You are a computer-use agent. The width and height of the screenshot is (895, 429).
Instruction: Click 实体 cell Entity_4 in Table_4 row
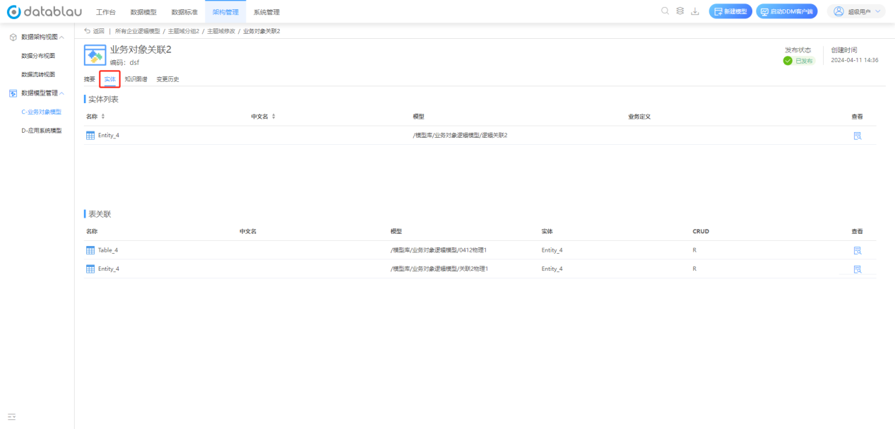tap(552, 250)
